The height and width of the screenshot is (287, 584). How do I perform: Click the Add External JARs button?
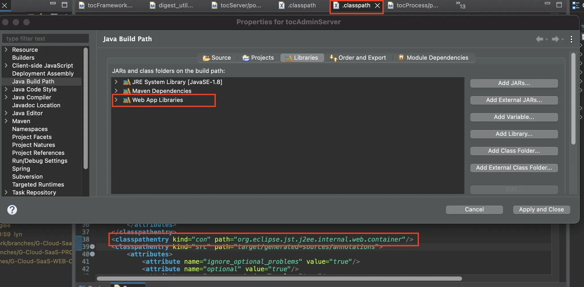click(514, 100)
